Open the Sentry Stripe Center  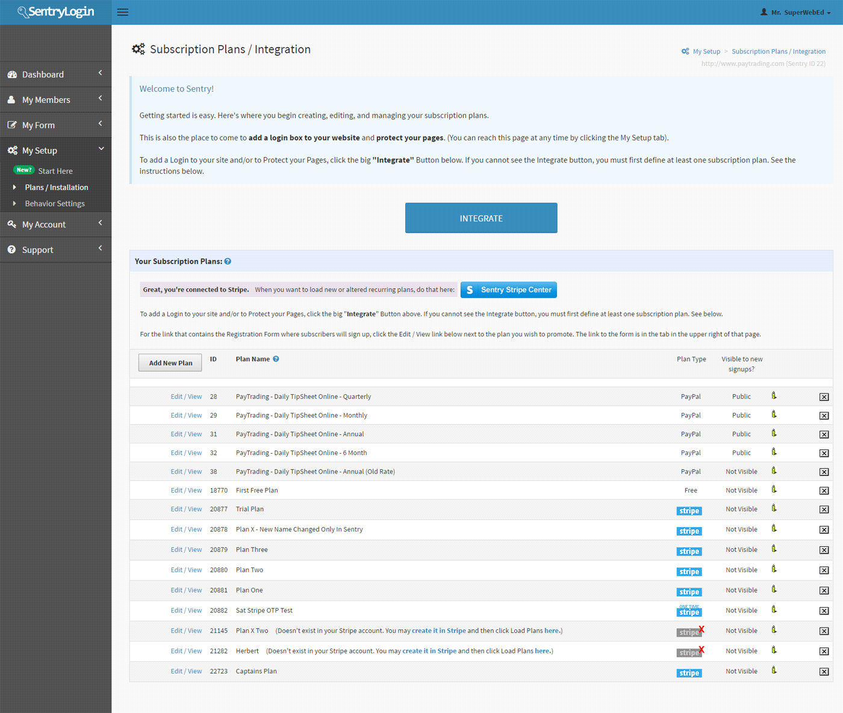(x=509, y=290)
